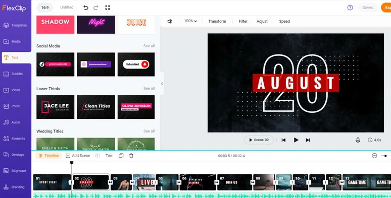Collapse the left text panel arrow
The width and height of the screenshot is (391, 198).
[x=162, y=84]
